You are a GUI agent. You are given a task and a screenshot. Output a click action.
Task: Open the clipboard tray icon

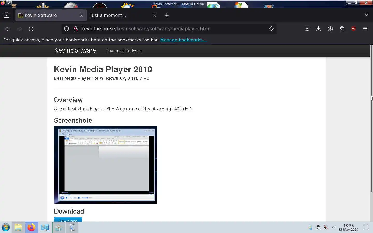coord(318,227)
